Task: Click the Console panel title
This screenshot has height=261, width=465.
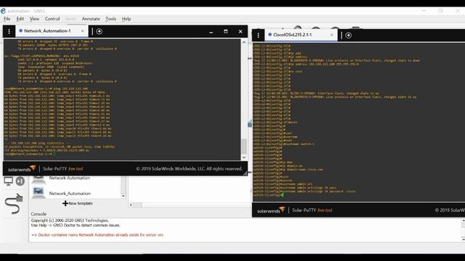Action: [x=39, y=214]
